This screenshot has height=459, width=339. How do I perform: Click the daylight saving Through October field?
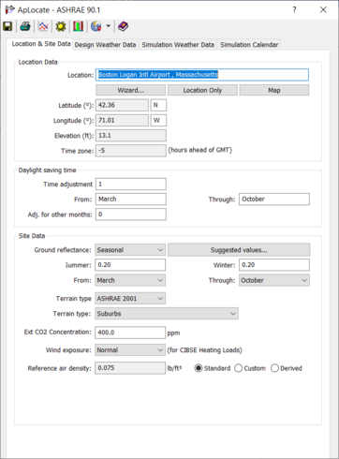[x=274, y=200]
